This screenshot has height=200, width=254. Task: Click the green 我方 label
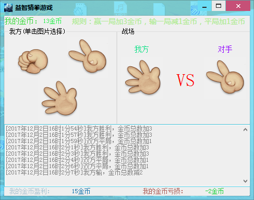coord(141,49)
